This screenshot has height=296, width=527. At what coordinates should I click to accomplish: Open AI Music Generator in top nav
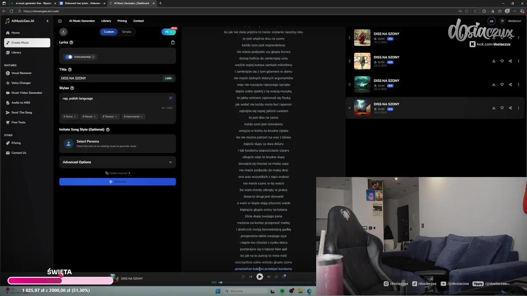click(x=82, y=21)
